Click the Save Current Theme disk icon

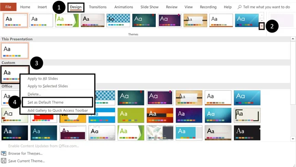pyautogui.click(x=4, y=161)
